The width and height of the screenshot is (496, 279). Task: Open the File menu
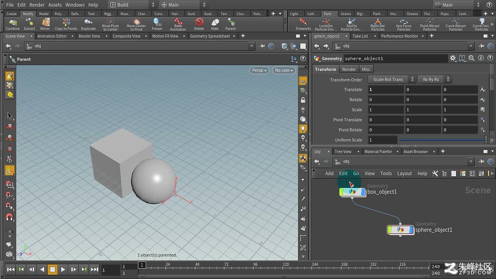click(10, 5)
